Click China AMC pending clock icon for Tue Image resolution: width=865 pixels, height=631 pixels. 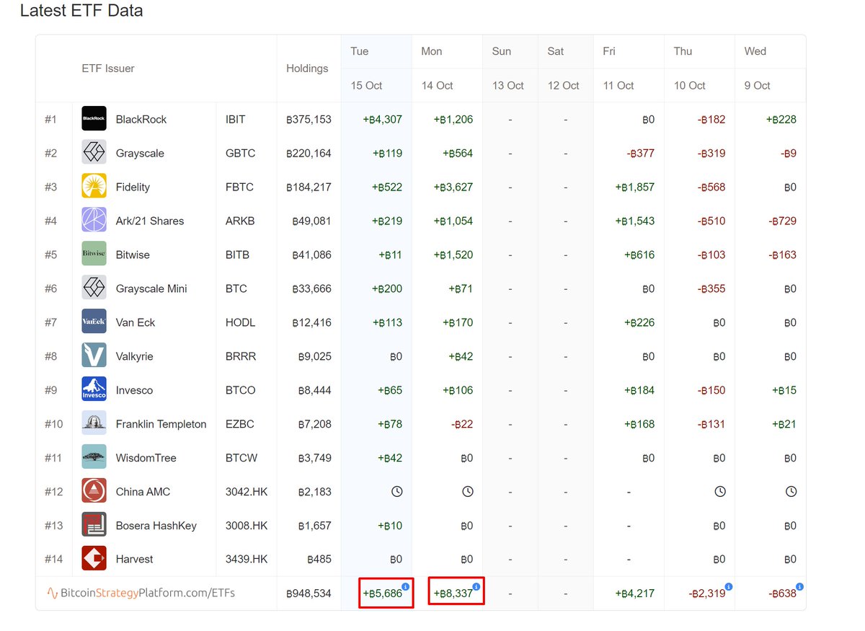coord(396,492)
